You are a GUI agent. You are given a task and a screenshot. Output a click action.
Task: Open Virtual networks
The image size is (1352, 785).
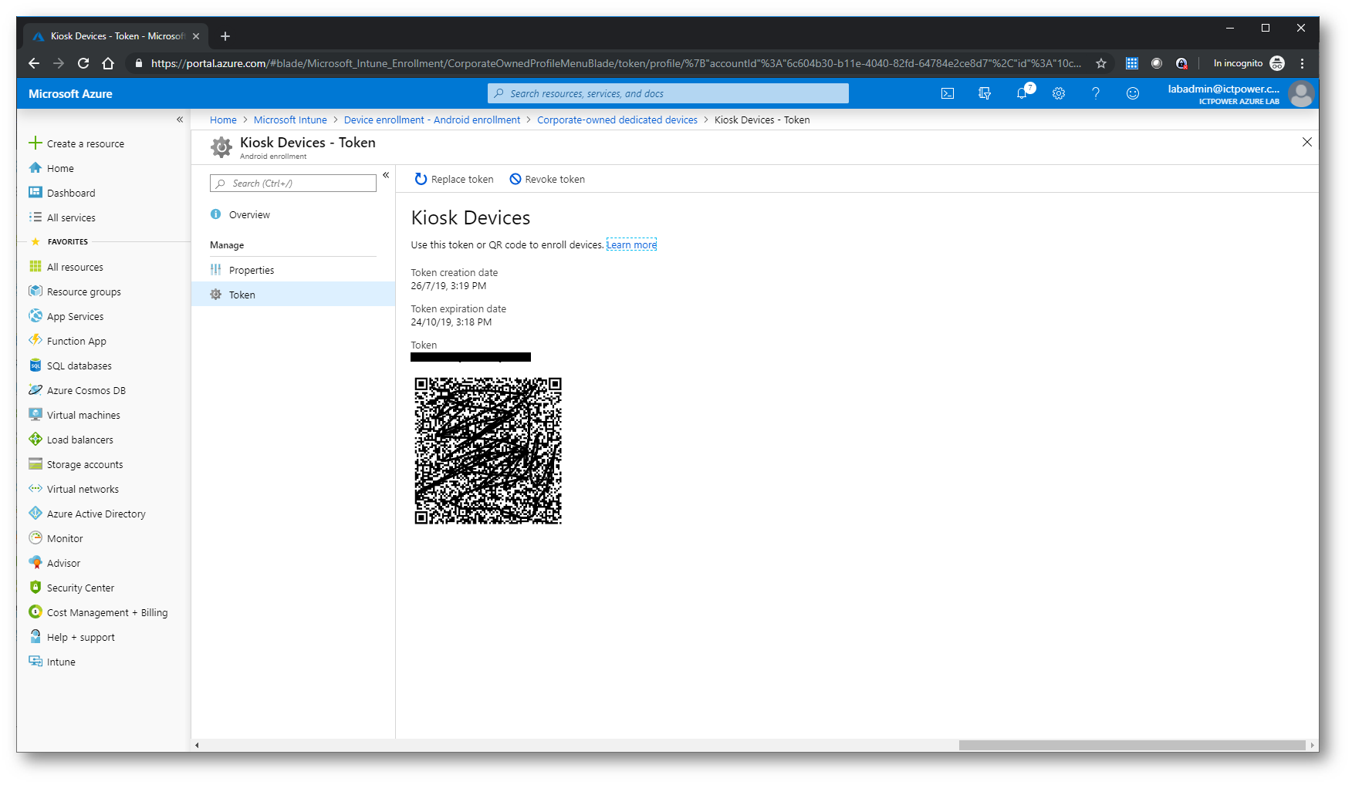click(x=83, y=489)
